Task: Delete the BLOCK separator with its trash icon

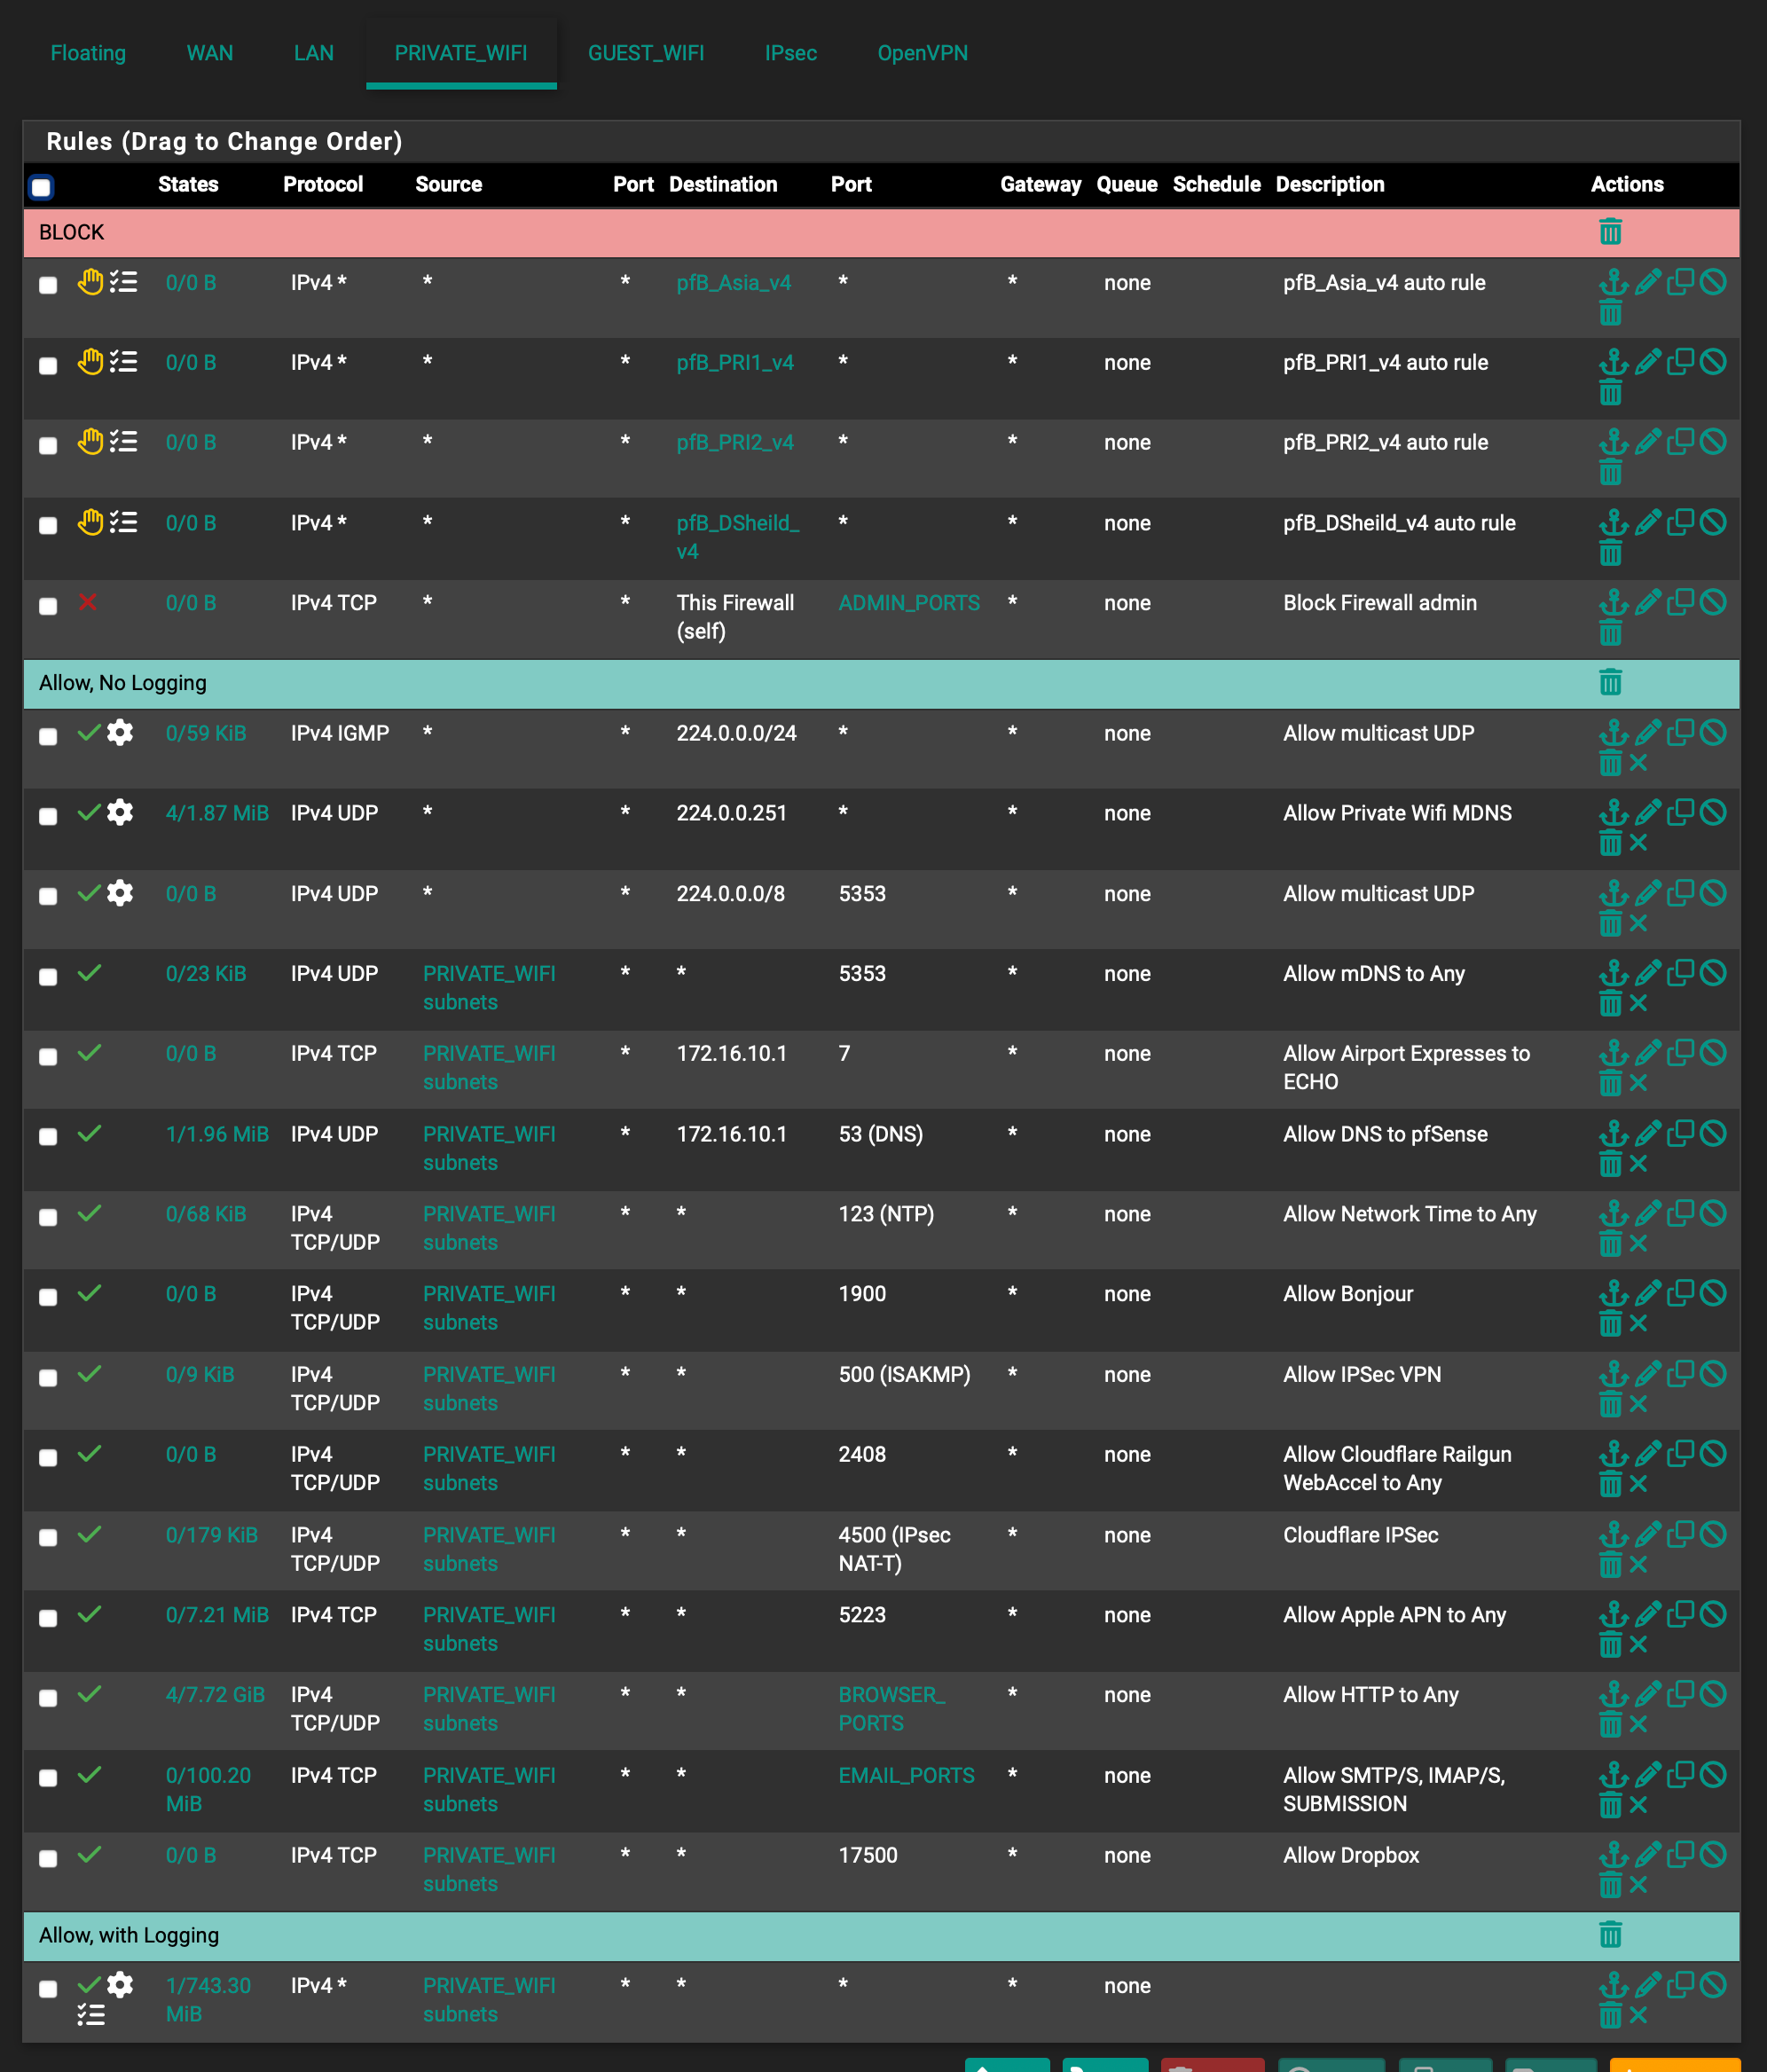Action: point(1610,232)
